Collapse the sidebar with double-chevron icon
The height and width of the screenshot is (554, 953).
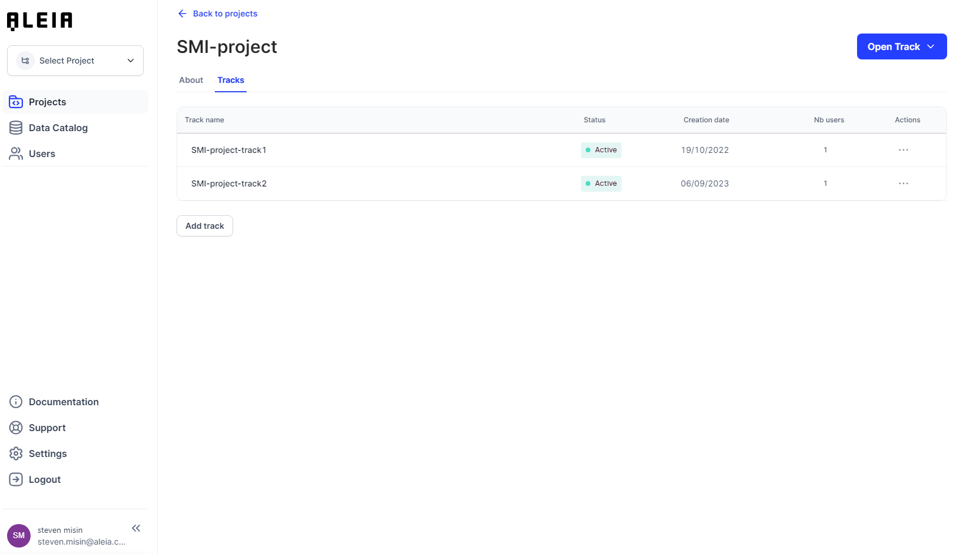136,528
